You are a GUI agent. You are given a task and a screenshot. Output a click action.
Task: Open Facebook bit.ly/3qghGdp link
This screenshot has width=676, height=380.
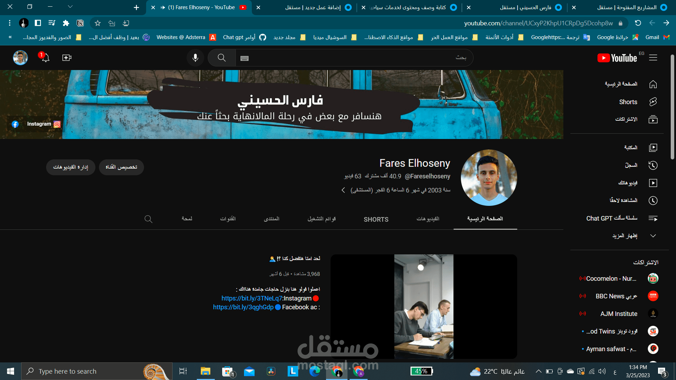(243, 307)
